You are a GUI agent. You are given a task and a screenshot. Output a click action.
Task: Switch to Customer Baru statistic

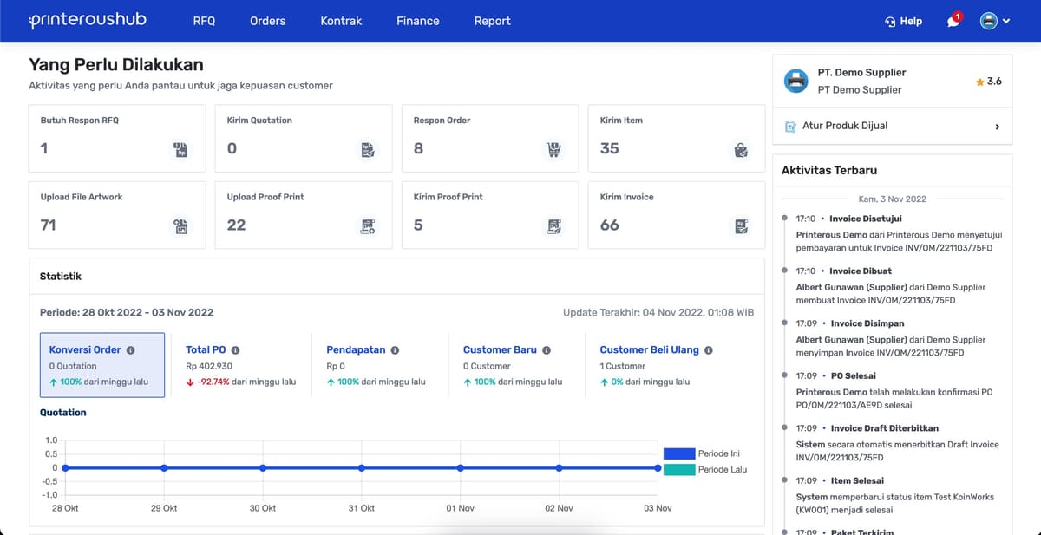(500, 350)
